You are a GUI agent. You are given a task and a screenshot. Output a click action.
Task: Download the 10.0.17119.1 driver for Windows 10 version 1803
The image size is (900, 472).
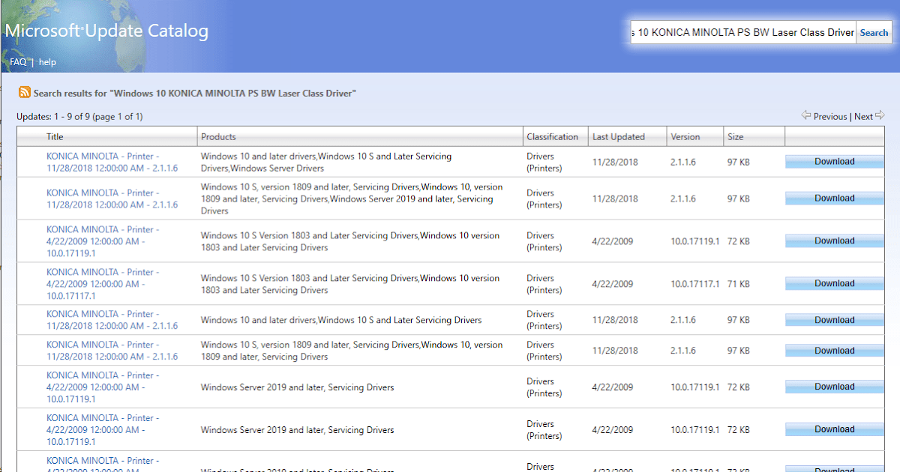click(835, 241)
